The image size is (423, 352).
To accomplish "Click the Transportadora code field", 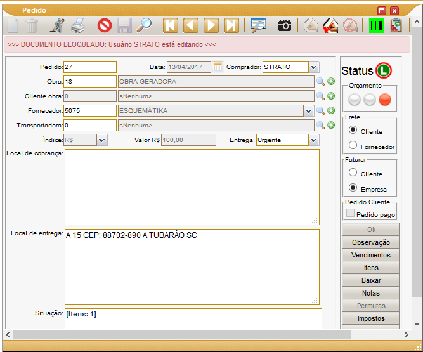I will [90, 125].
